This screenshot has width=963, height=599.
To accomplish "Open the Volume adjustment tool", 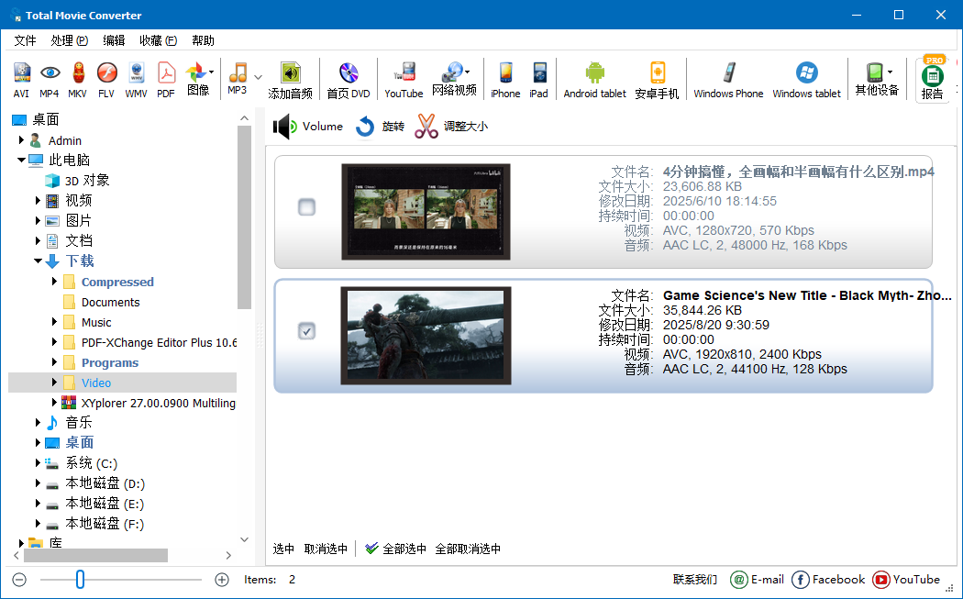I will pos(307,127).
